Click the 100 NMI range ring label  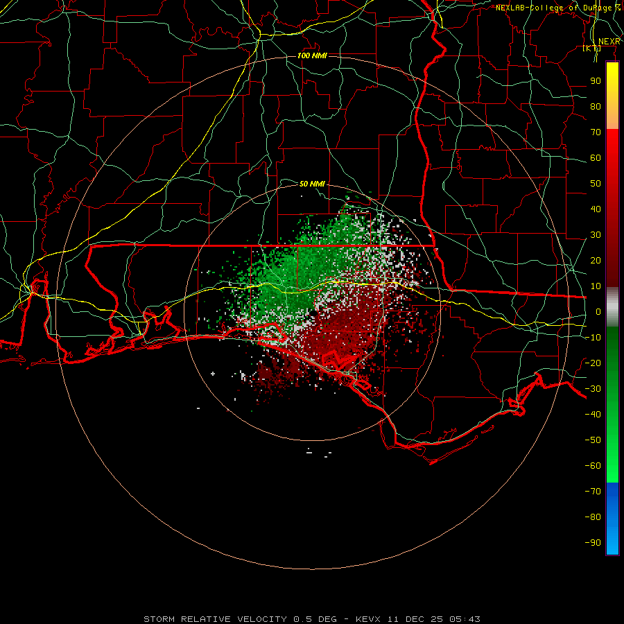pyautogui.click(x=312, y=55)
